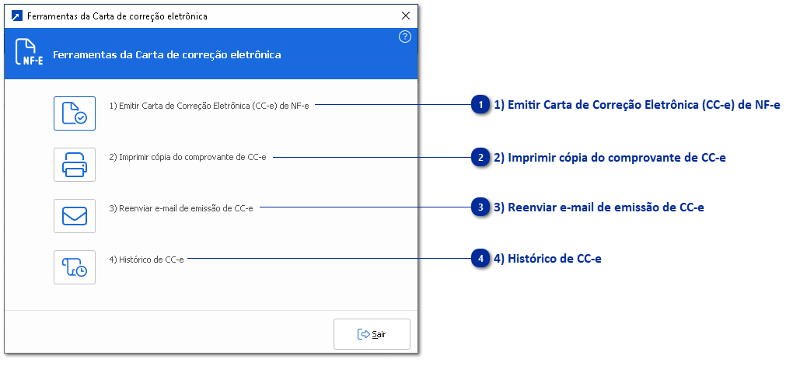Click the envelope icon to resend e-mail
Viewport: 793px width, 366px height.
75,215
